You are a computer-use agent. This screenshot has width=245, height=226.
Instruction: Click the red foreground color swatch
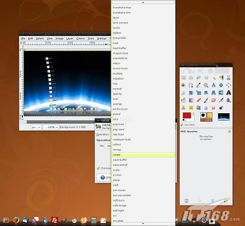[x=187, y=115]
